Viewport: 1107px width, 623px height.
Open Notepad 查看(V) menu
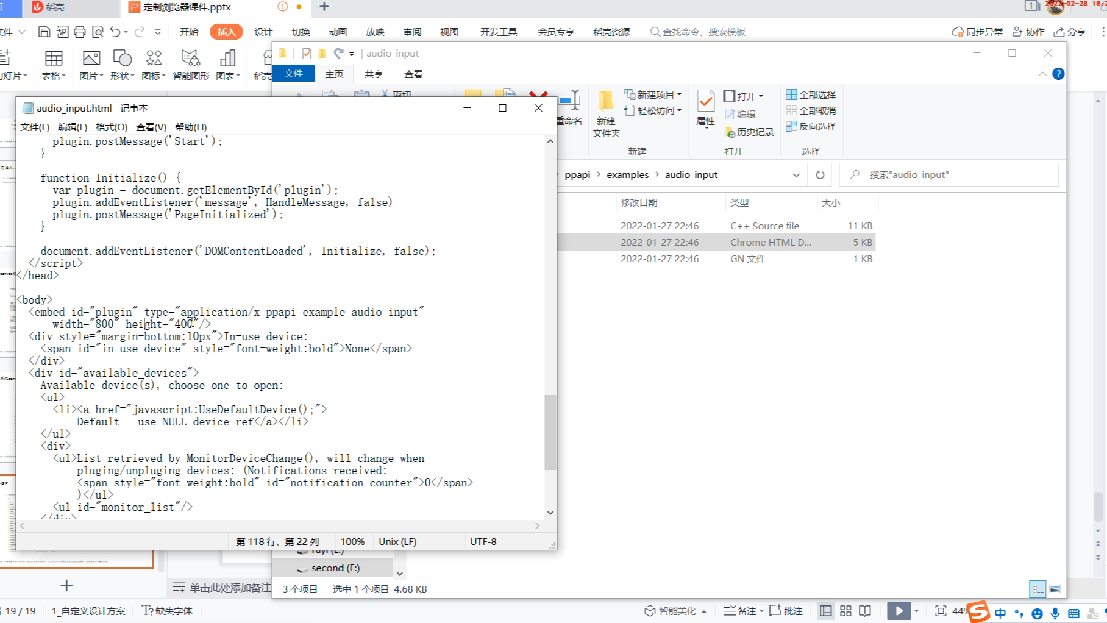151,127
